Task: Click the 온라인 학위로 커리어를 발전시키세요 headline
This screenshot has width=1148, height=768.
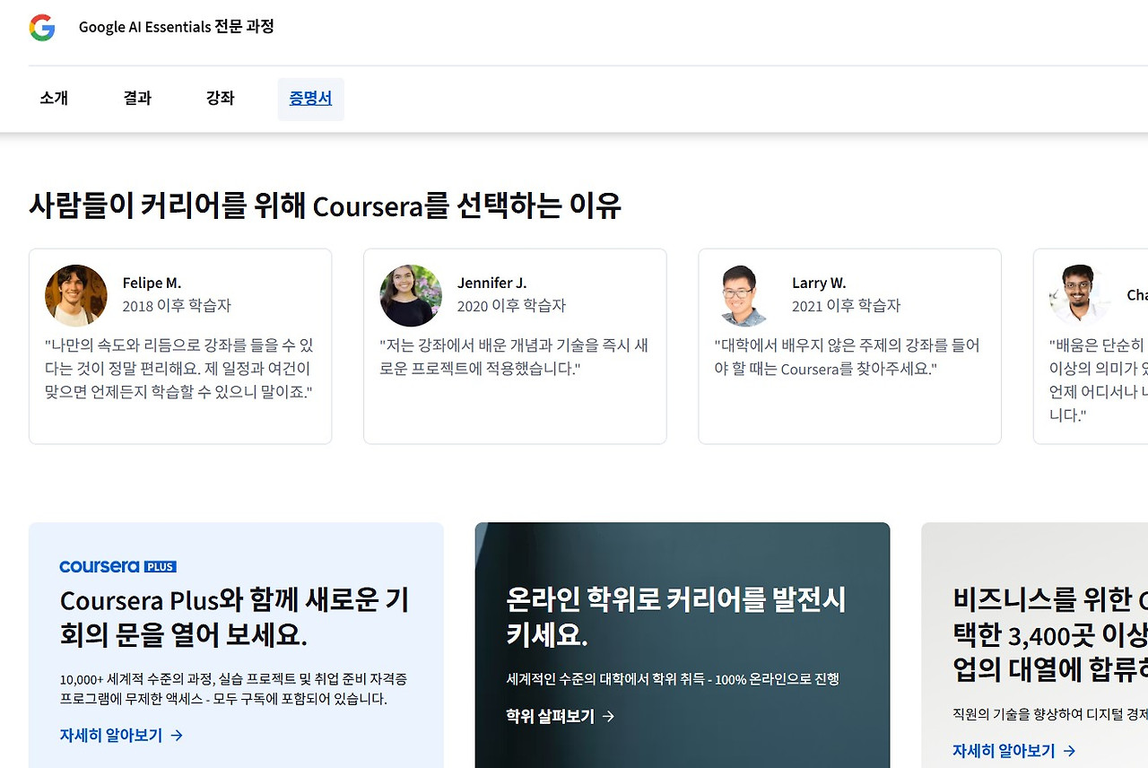Action: click(x=676, y=617)
